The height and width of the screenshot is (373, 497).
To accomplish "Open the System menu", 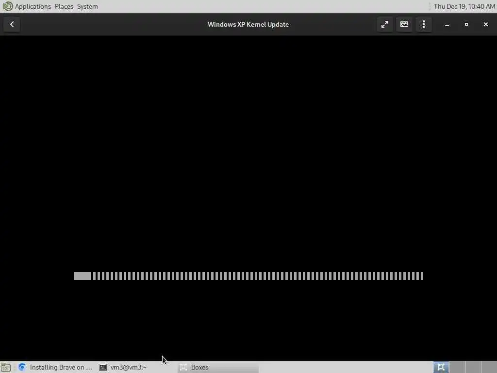I will tap(87, 6).
